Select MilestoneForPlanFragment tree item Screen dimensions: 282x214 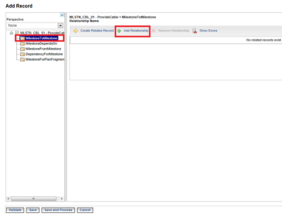point(45,60)
